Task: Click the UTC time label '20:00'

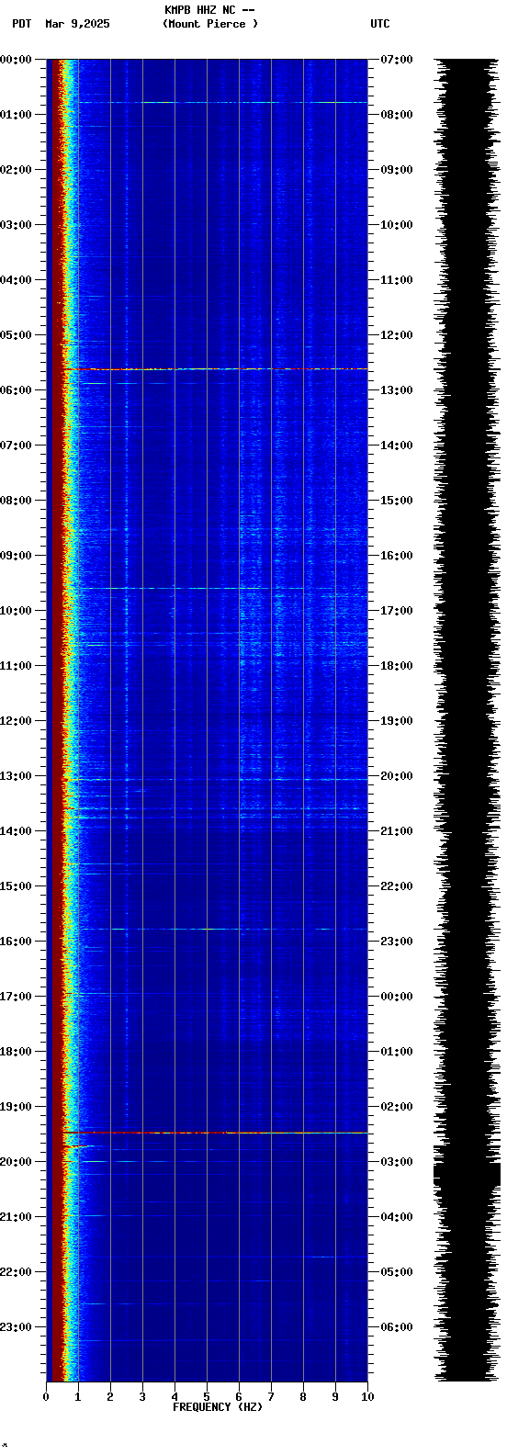Action: pyautogui.click(x=397, y=776)
